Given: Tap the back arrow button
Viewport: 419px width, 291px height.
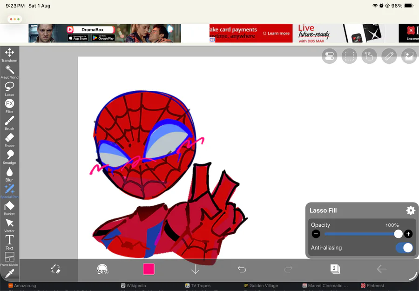Looking at the screenshot, I should (x=382, y=269).
